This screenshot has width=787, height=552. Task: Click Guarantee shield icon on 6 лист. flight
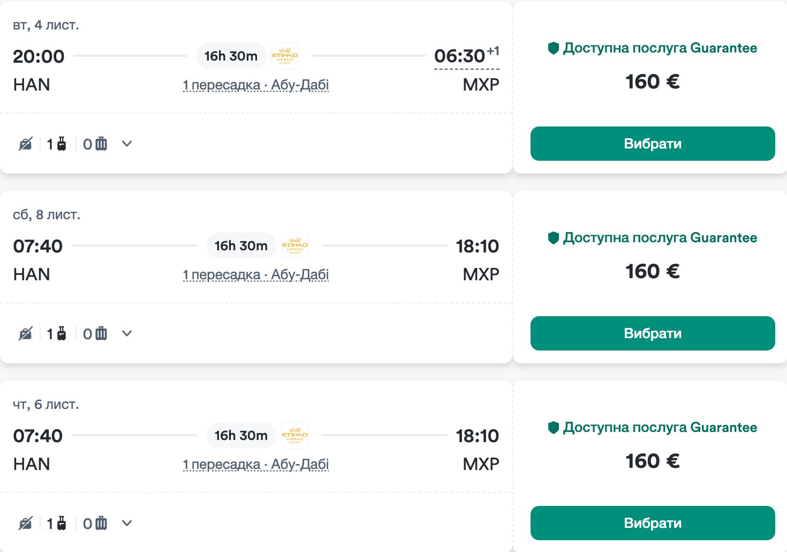click(554, 428)
